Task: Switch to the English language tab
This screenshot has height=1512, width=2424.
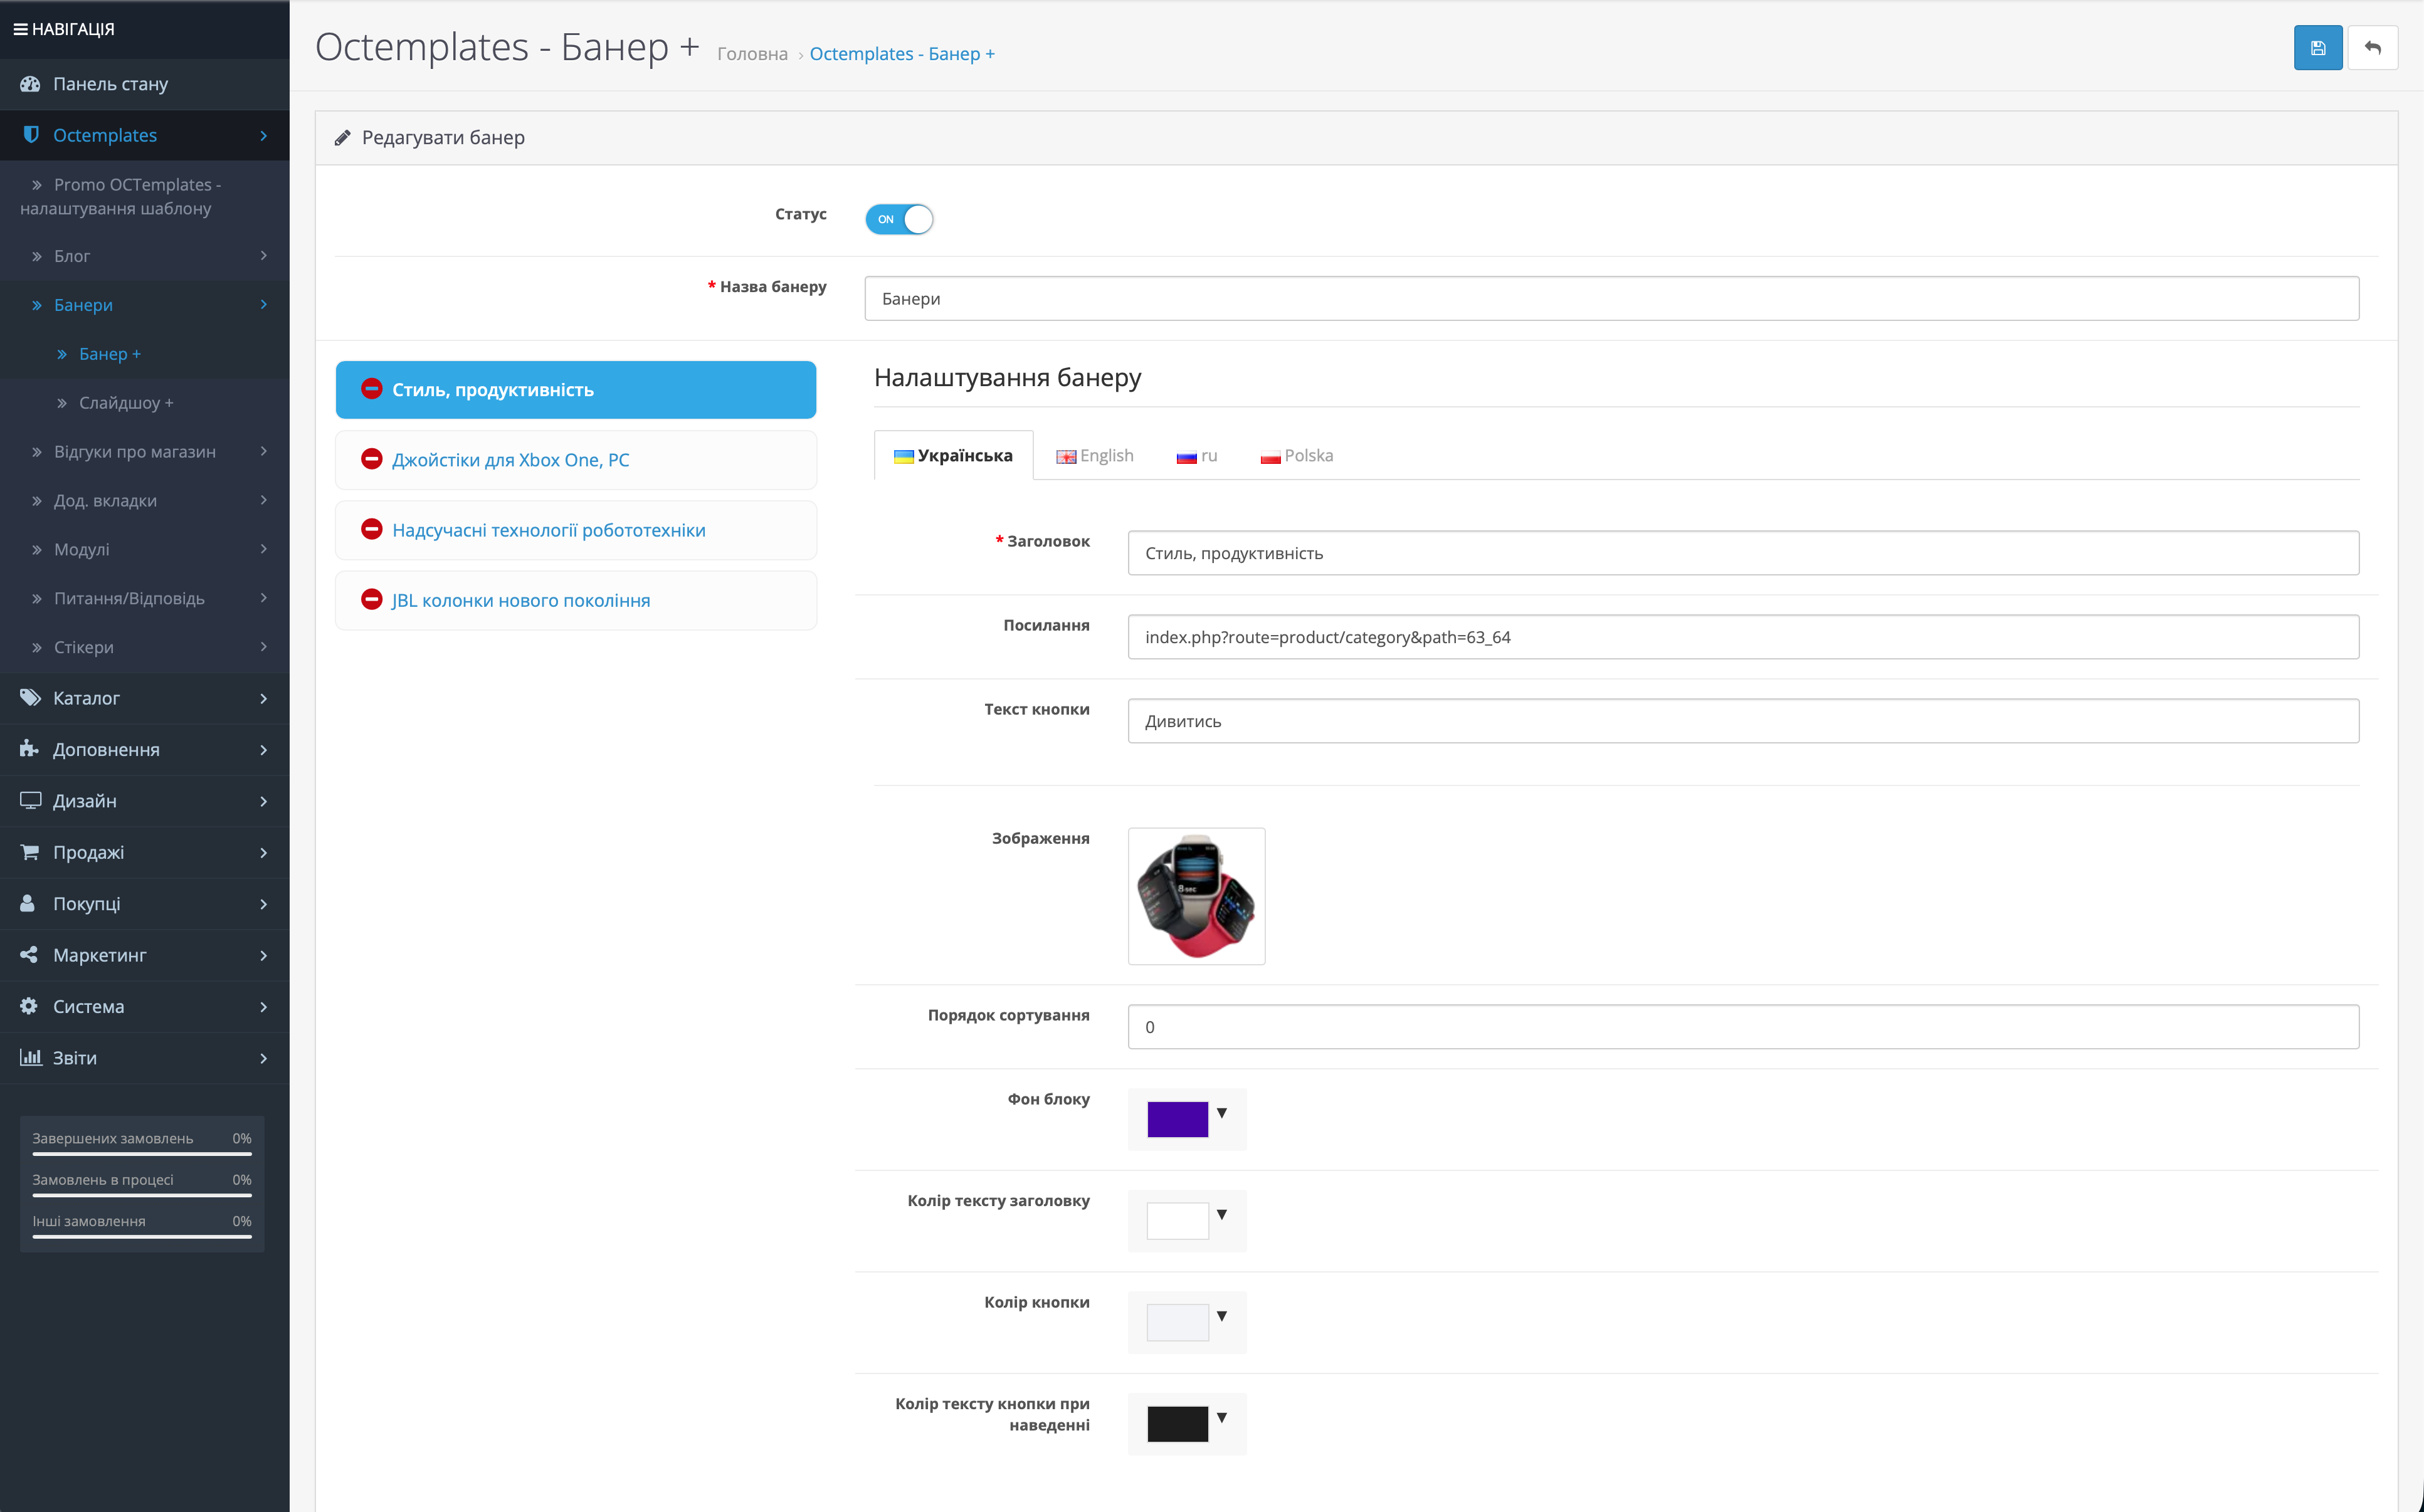Action: [x=1095, y=456]
